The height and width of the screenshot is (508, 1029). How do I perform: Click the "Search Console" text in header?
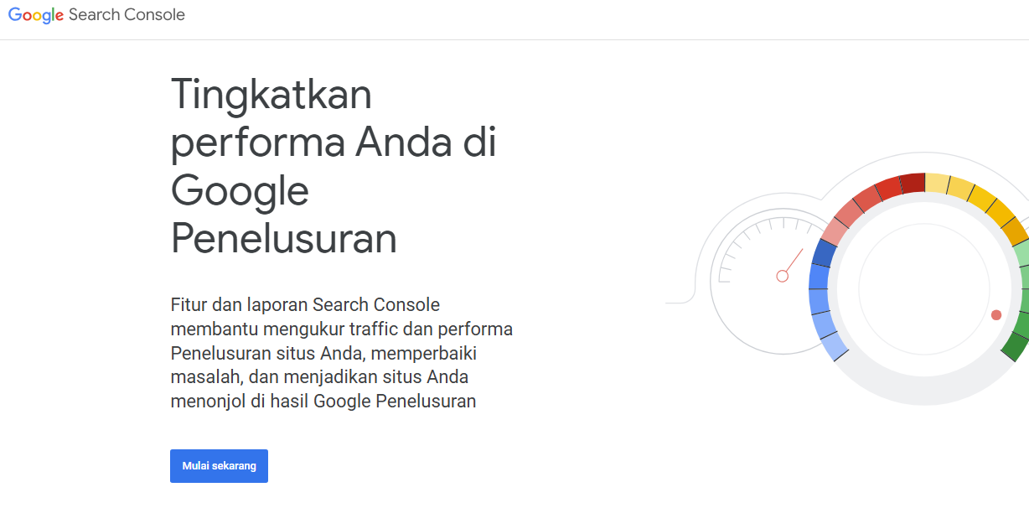tap(127, 15)
